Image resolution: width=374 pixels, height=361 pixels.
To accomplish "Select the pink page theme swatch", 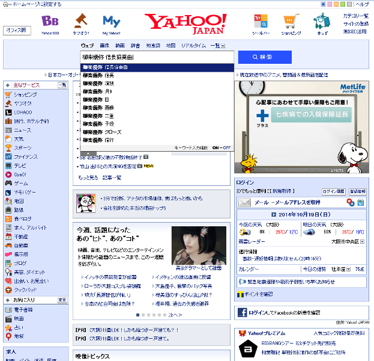I will click(x=330, y=4).
